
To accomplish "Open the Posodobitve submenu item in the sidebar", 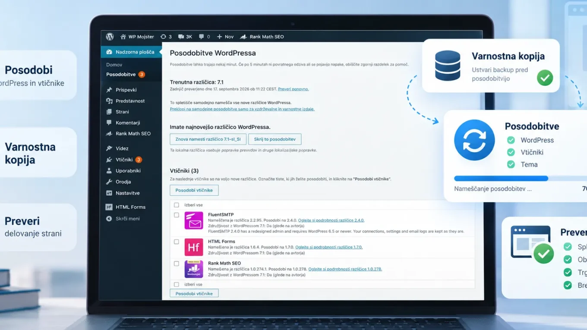I will click(121, 74).
